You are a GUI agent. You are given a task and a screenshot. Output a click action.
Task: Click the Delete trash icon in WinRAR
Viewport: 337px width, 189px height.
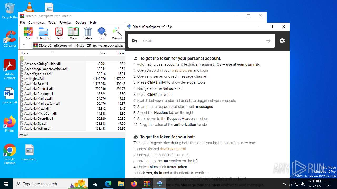pos(88,33)
